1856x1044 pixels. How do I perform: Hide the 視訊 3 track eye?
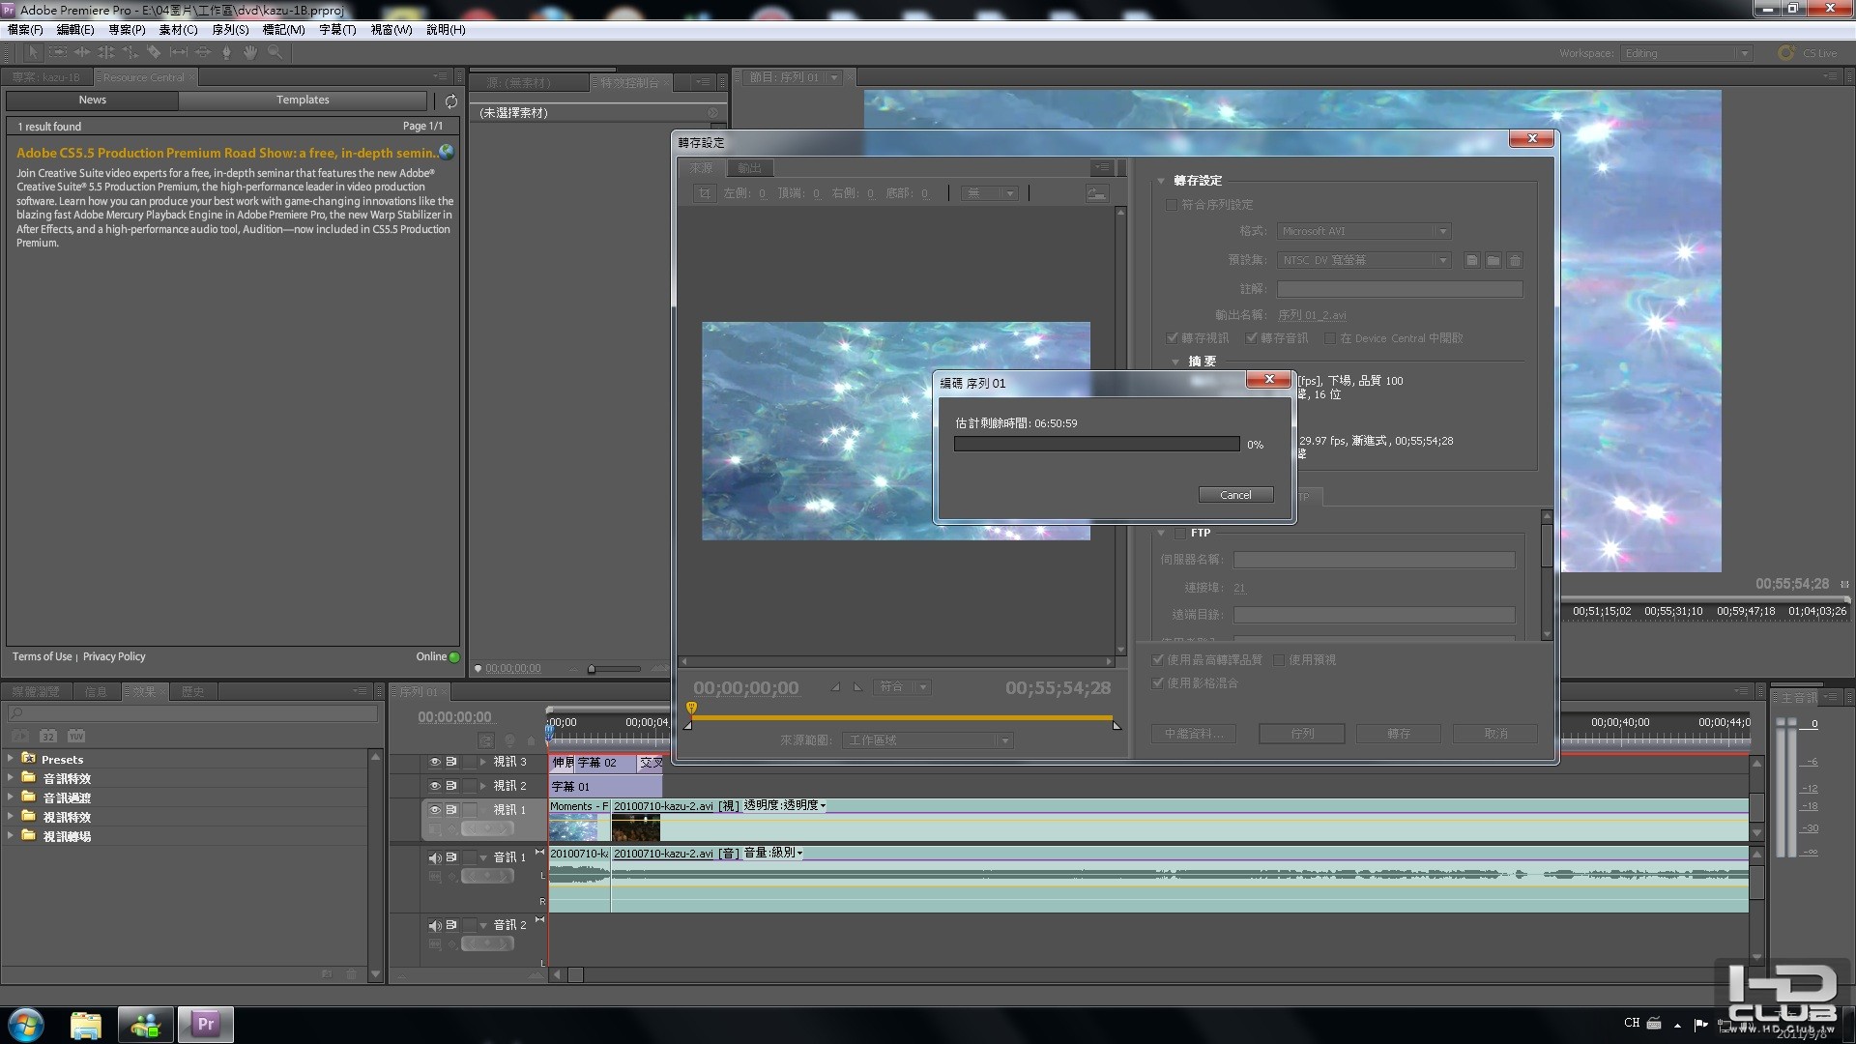coord(435,762)
